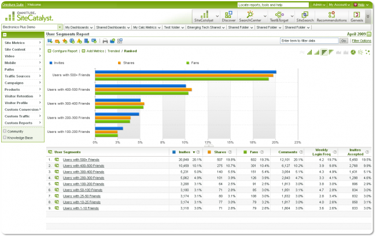Open the calendar beside April 2009
The width and height of the screenshot is (376, 237).
click(x=369, y=34)
